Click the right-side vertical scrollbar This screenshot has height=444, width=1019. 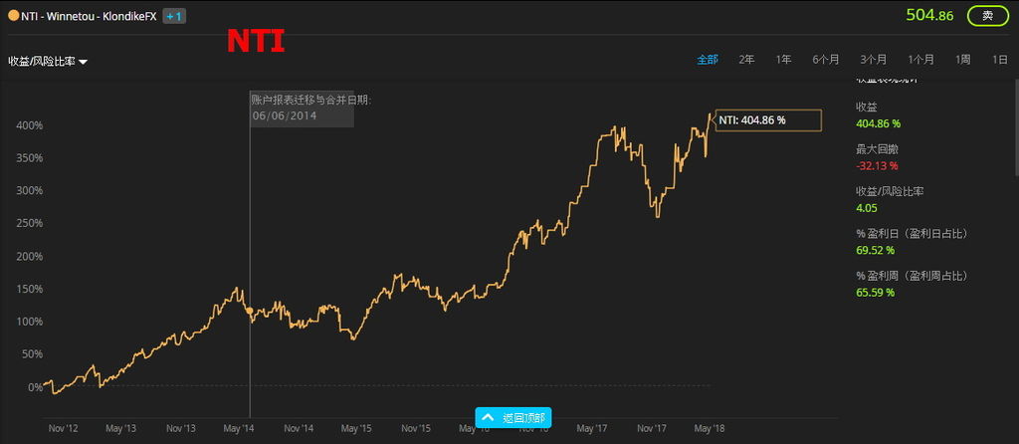(x=1016, y=126)
